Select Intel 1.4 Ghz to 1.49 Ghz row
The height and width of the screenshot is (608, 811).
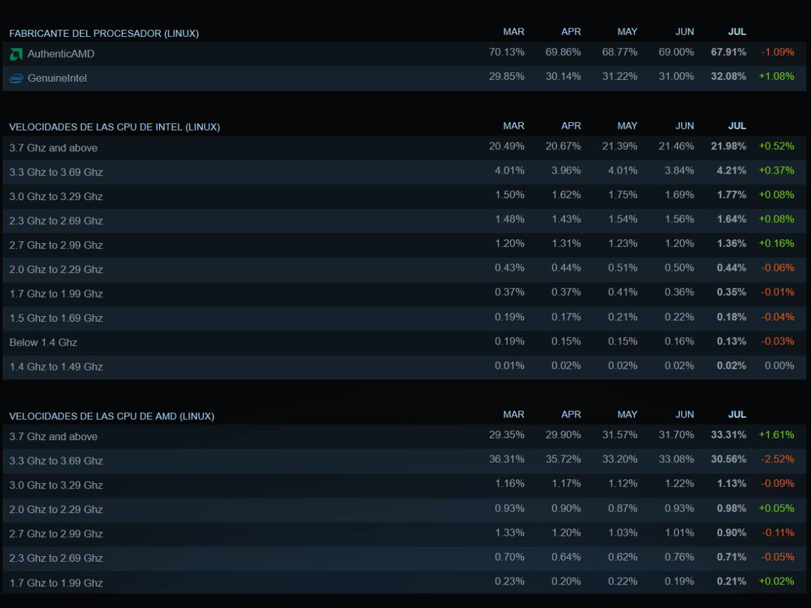[404, 367]
